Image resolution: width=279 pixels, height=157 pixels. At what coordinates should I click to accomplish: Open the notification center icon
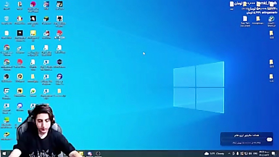coord(273,154)
